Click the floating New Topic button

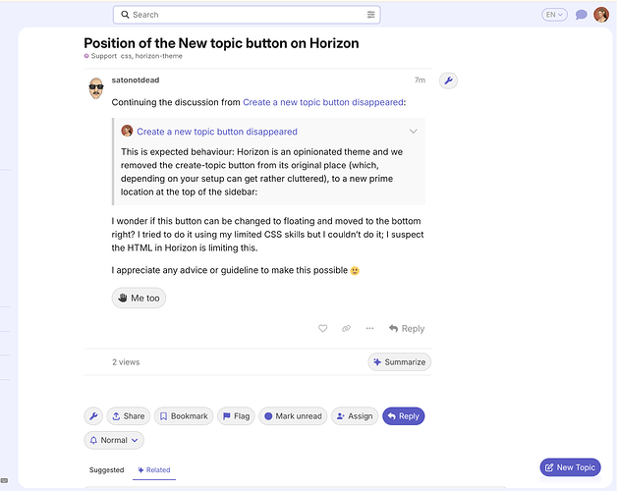pos(570,467)
